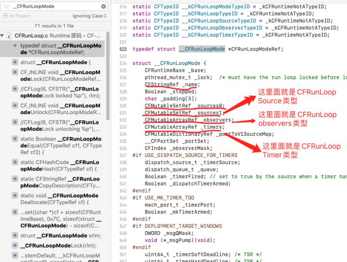This screenshot has height=262, width=347.
Task: Clear the _CFRunLoopMode search field
Action: 103,6
